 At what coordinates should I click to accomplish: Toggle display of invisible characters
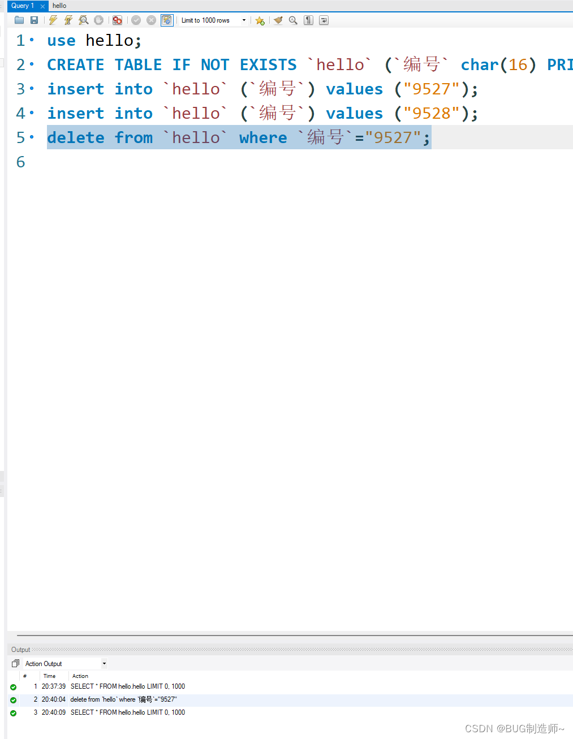308,20
